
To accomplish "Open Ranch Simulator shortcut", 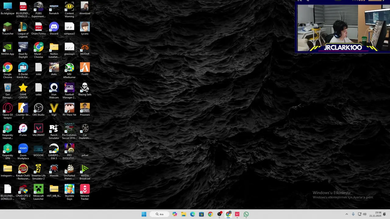I will [54, 131].
